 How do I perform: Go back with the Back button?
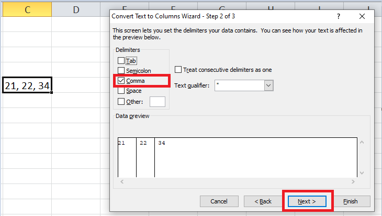[263, 201]
